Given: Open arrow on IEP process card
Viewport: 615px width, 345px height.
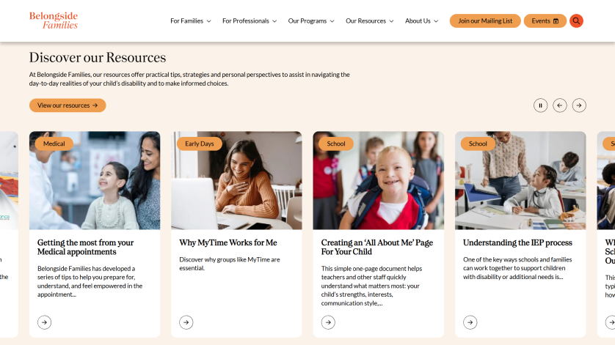Looking at the screenshot, I should (x=470, y=322).
